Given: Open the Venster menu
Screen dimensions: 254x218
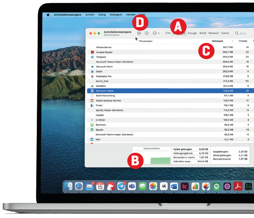Looking at the screenshot, I should pos(131,15).
